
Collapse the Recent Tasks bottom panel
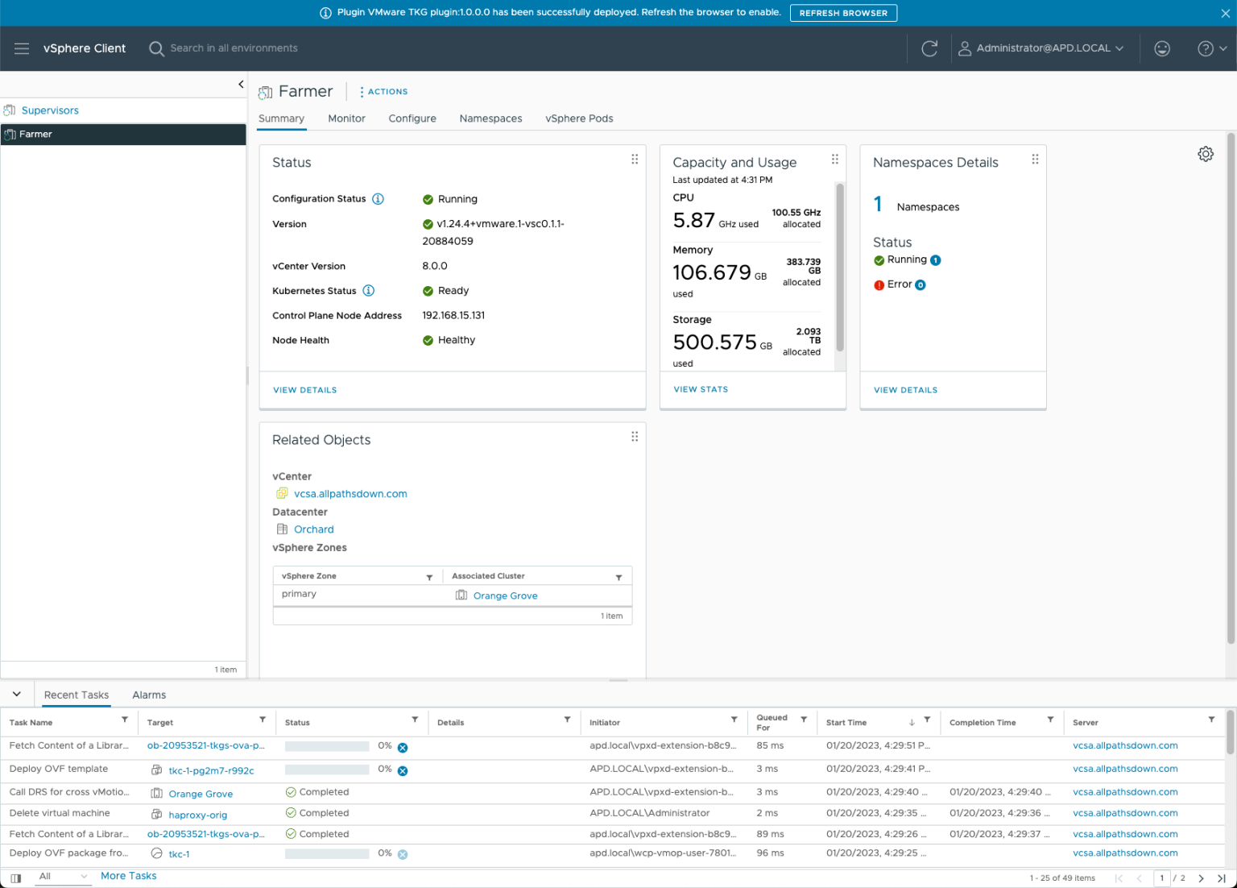click(16, 694)
